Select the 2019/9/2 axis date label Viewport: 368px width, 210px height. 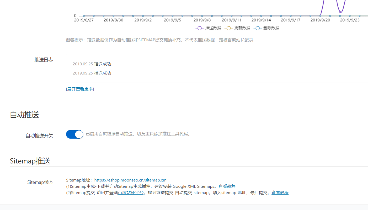143,20
